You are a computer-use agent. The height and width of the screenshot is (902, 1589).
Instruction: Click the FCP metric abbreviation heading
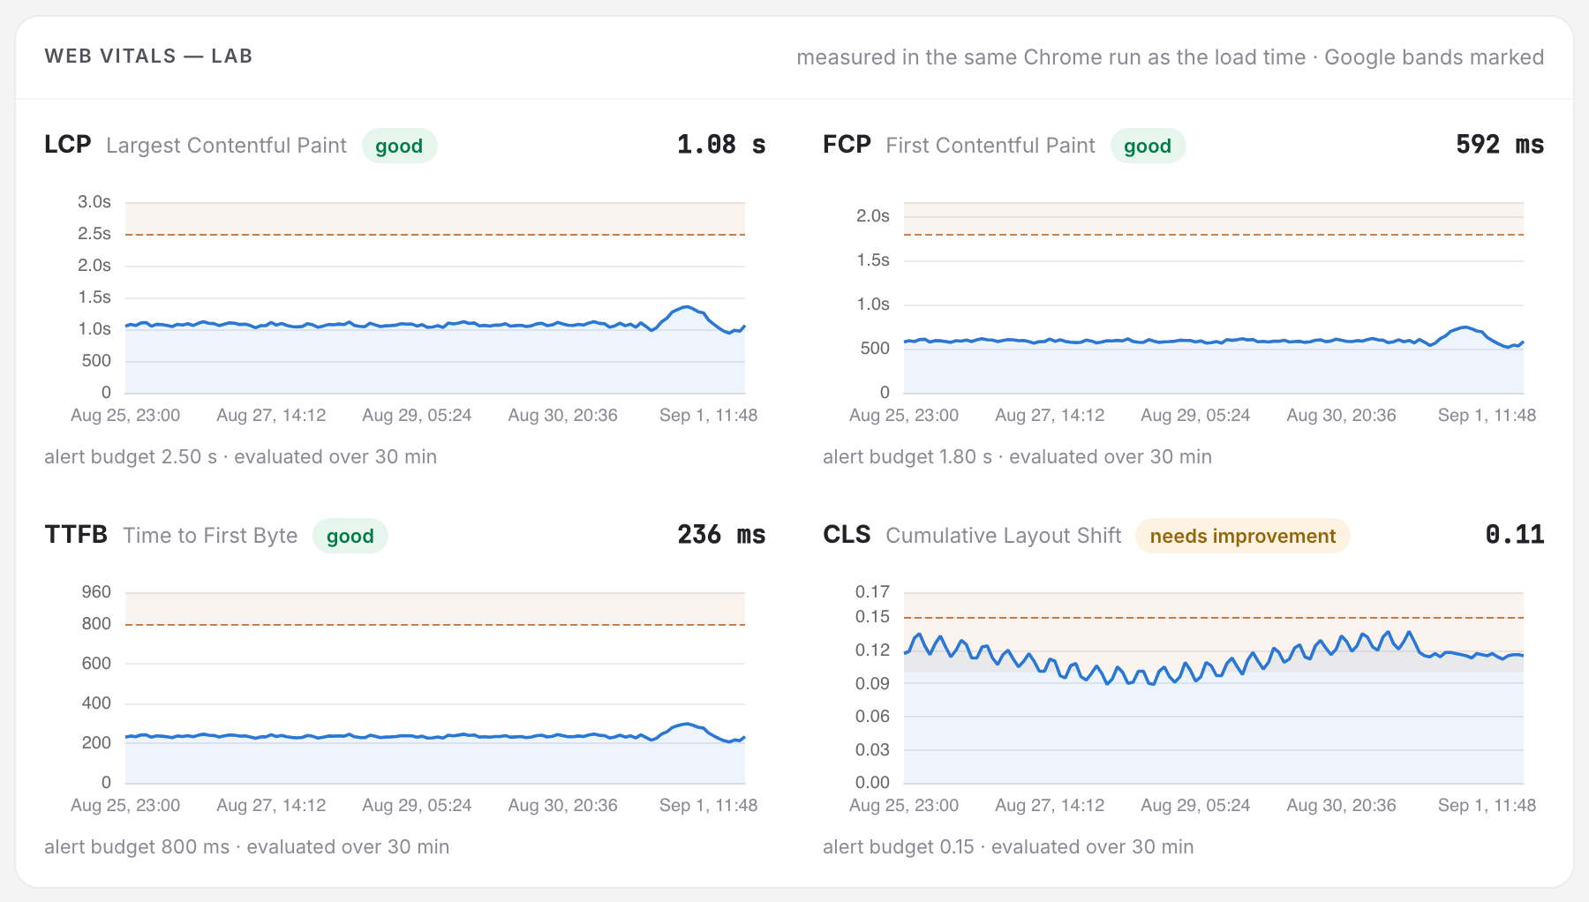click(847, 145)
